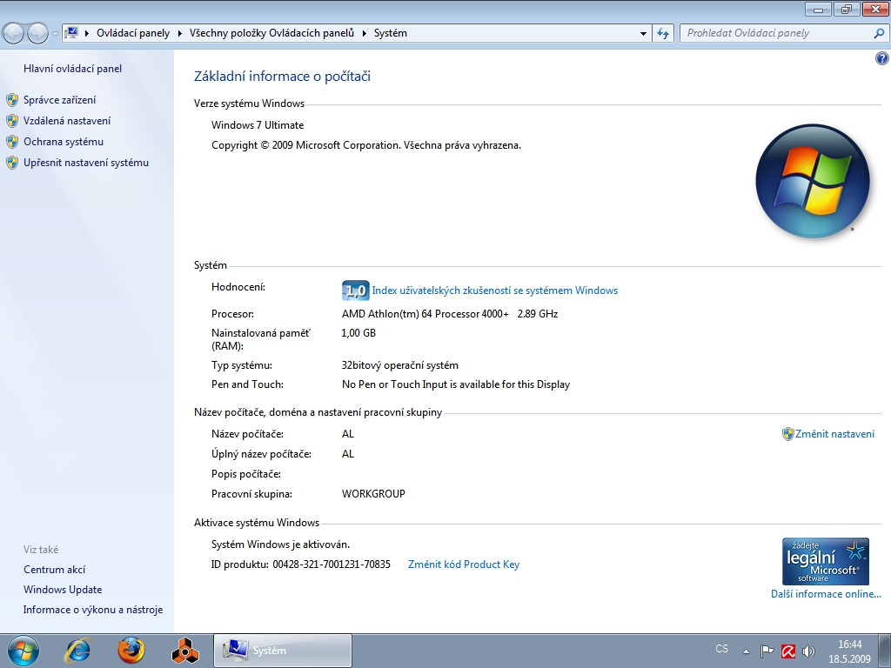This screenshot has height=668, width=891.
Task: Click the Action Center flag icon
Action: point(767,651)
